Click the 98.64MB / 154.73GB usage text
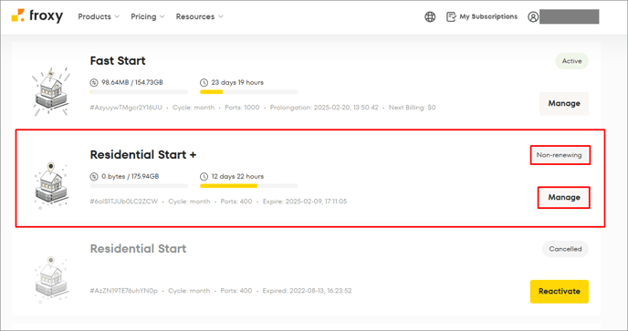The image size is (628, 331). 132,82
